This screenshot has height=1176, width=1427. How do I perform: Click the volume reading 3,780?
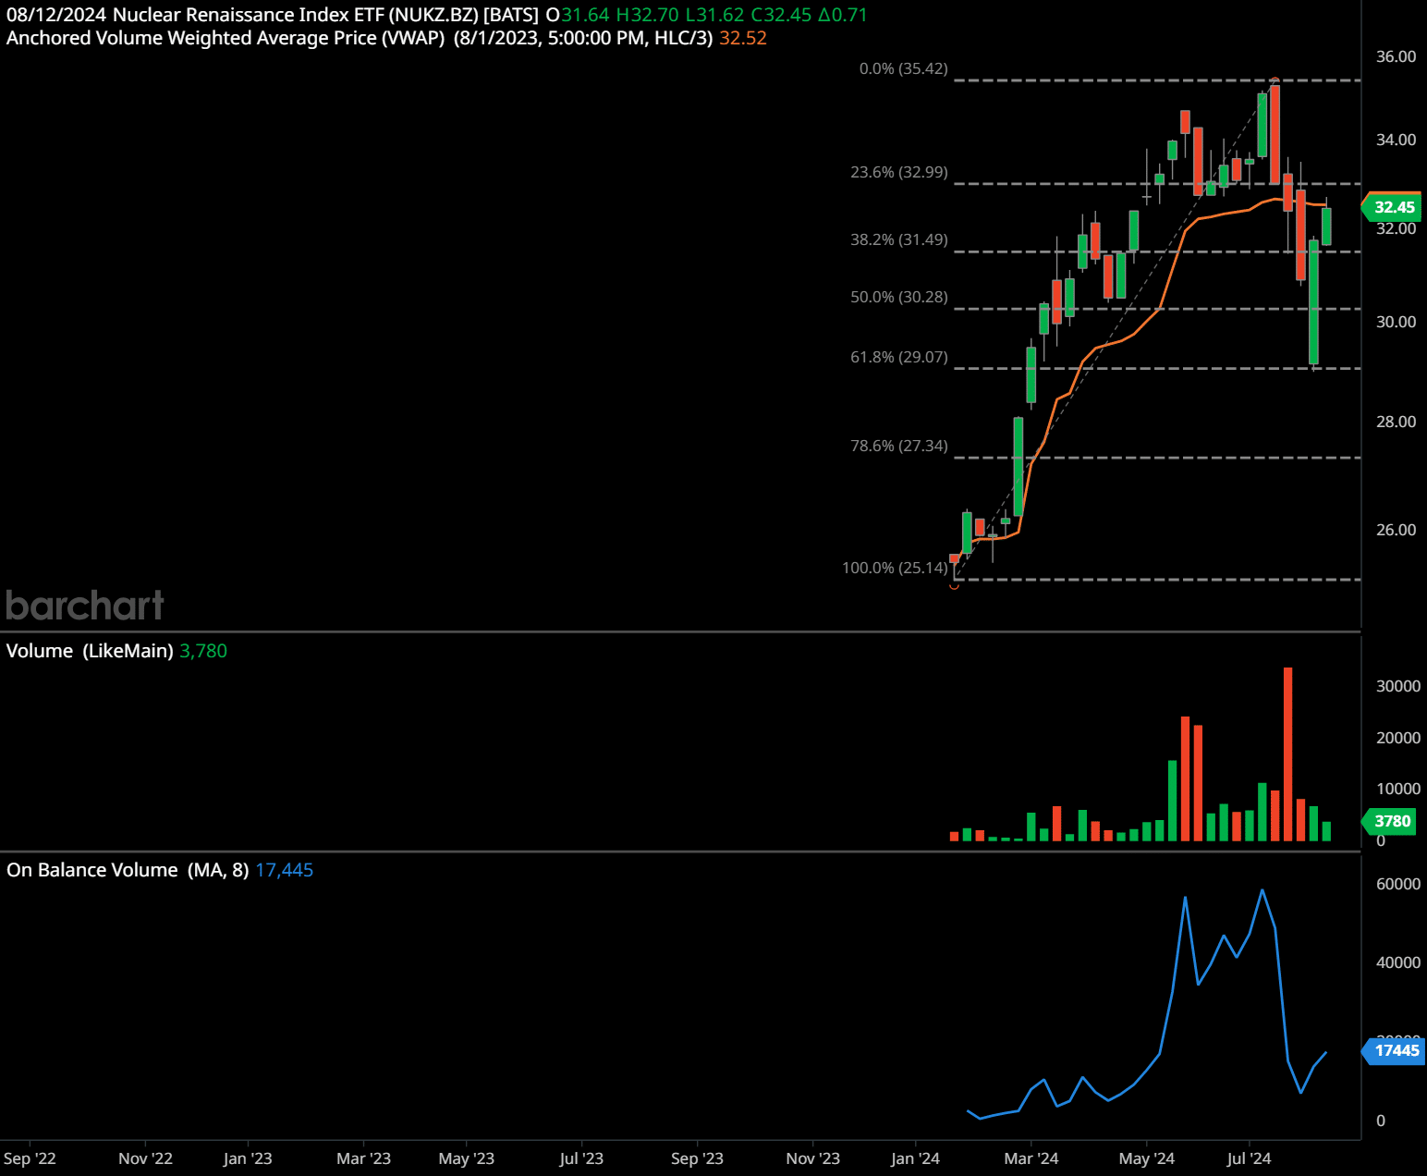(203, 651)
